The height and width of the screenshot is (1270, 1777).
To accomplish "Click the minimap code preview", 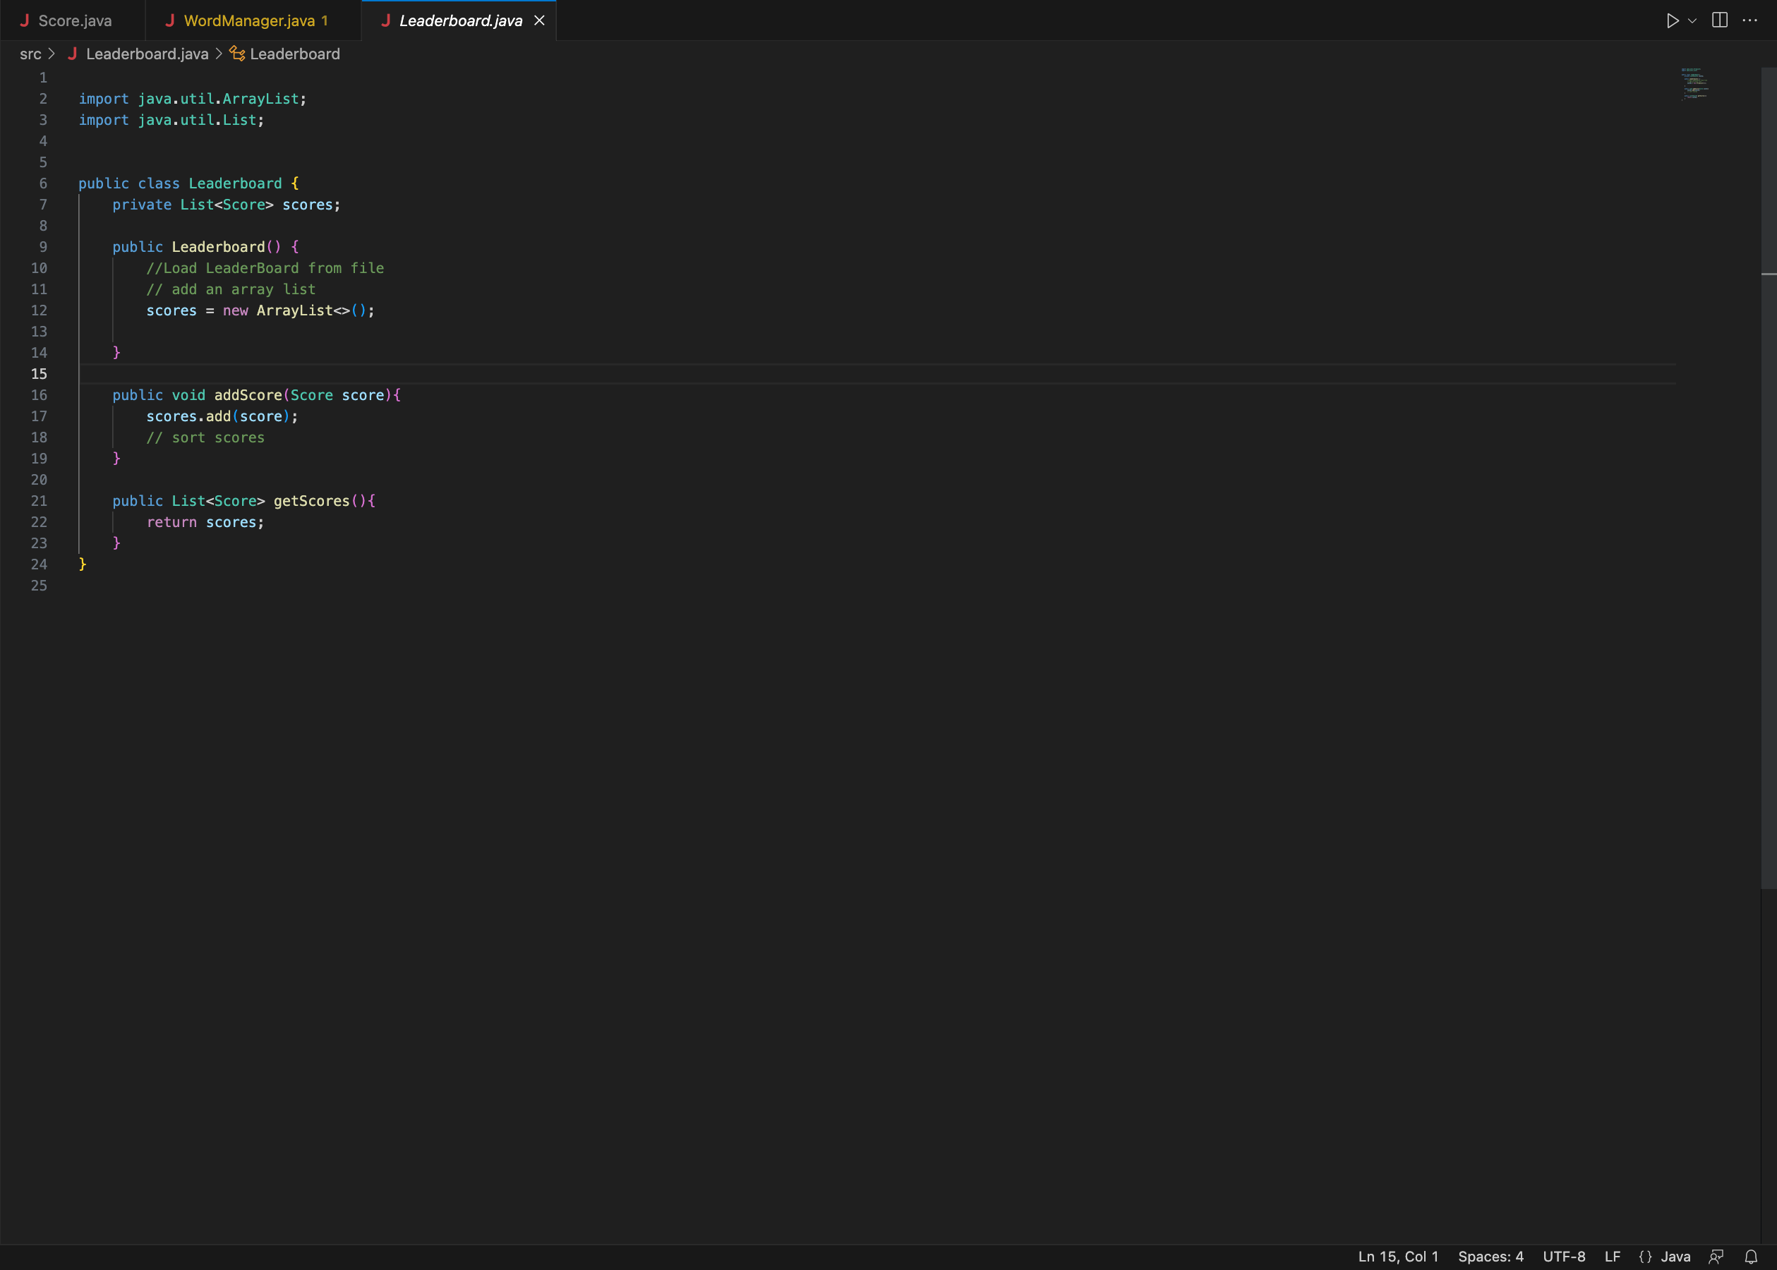I will [1695, 85].
